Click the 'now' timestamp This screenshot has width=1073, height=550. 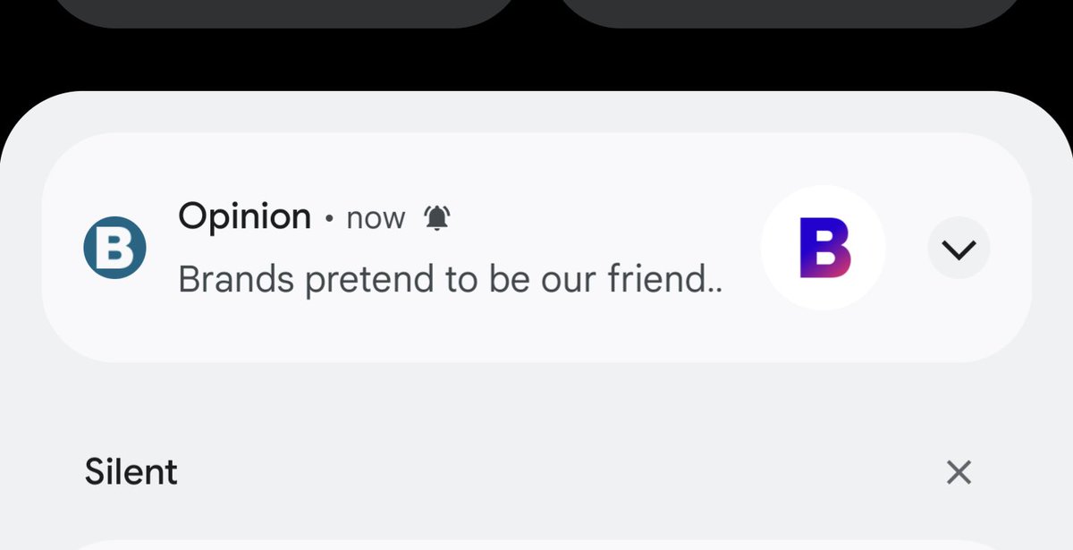tap(376, 218)
